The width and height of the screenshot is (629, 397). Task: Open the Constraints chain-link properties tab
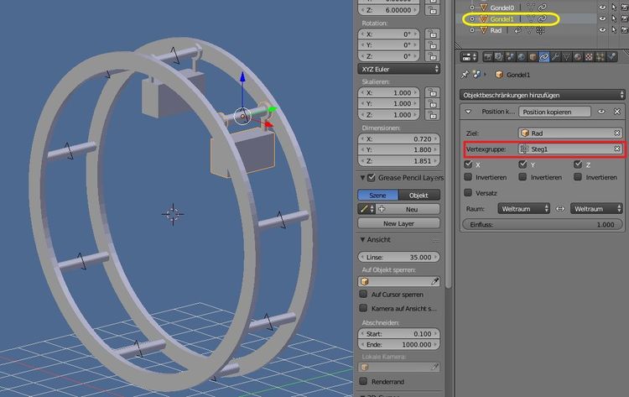pos(543,57)
